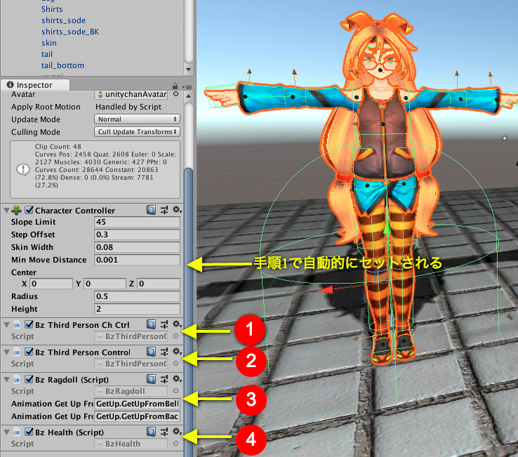The image size is (518, 457).
Task: Click the BzRagdoll script reference field
Action: (x=131, y=391)
